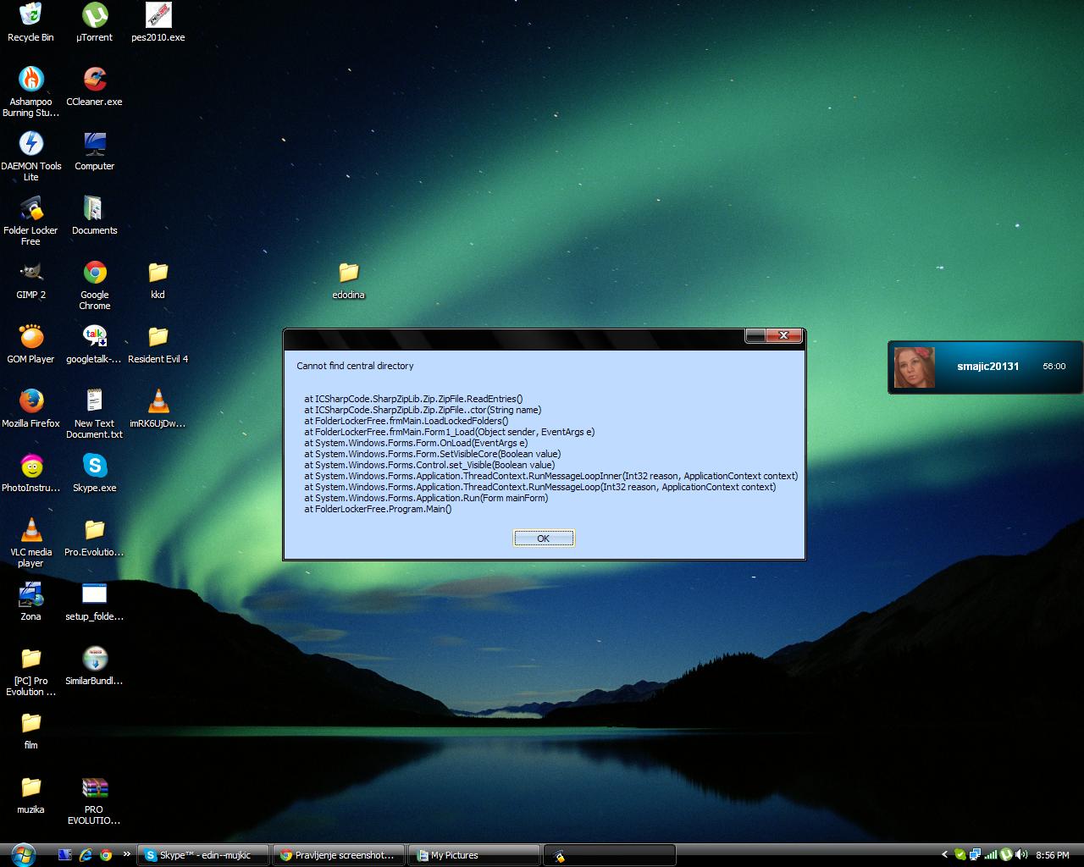Switch to the My Pictures taskbar window
This screenshot has height=867, width=1084.
(x=474, y=855)
